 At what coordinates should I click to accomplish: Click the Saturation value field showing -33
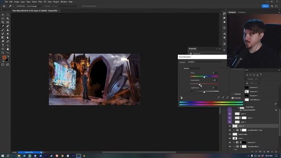tap(215, 80)
